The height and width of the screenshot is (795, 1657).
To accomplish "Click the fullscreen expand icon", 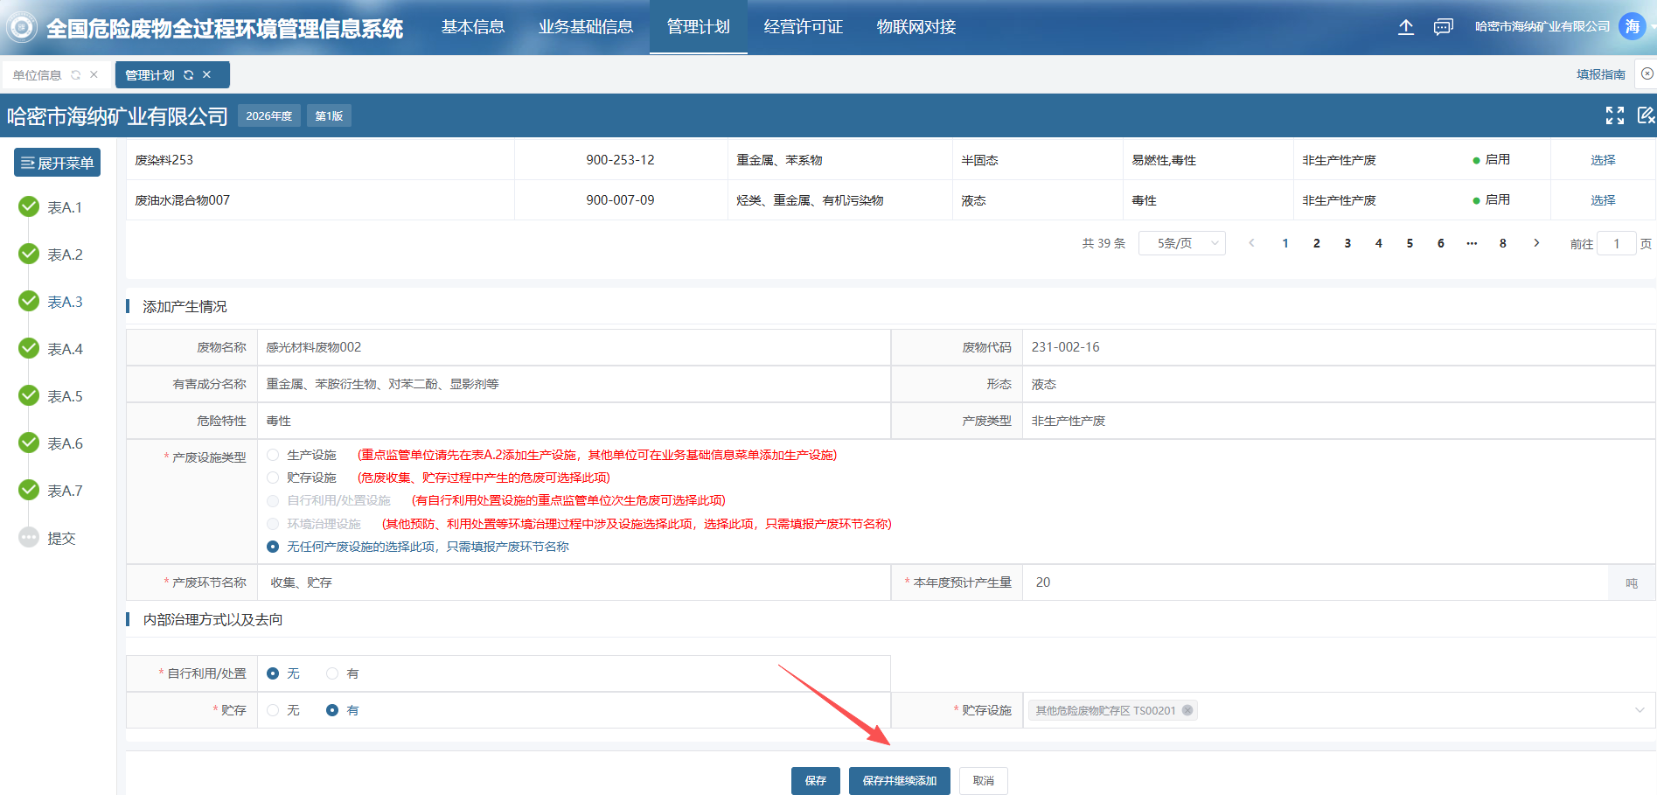I will point(1614,115).
